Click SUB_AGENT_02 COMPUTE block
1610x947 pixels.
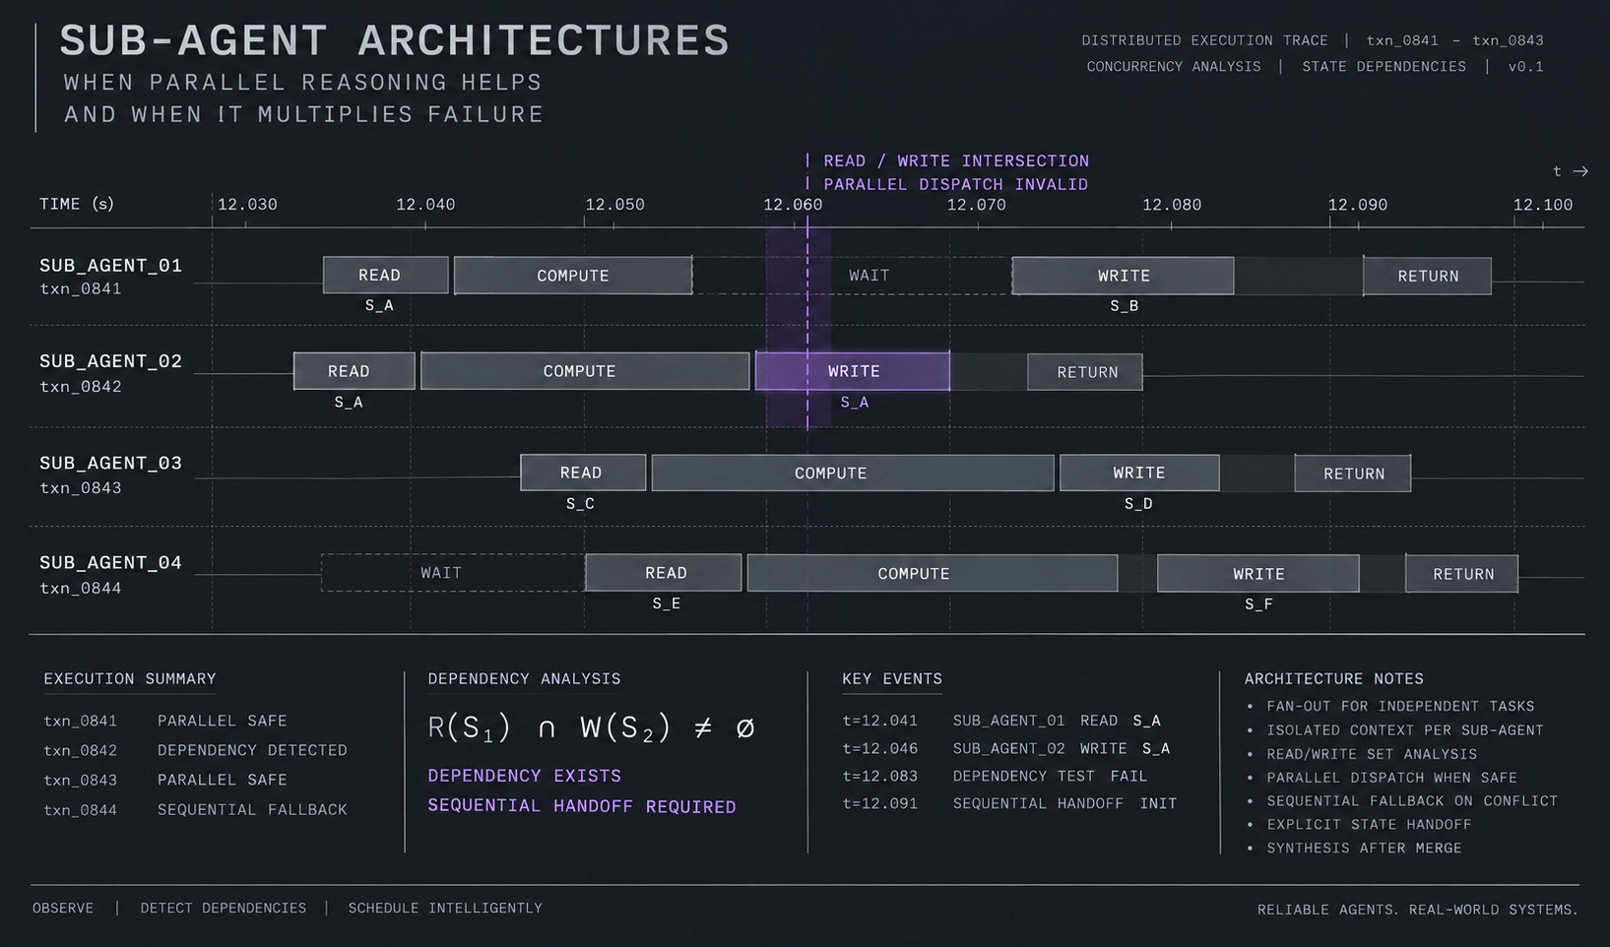585,371
